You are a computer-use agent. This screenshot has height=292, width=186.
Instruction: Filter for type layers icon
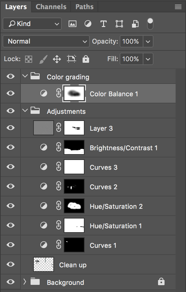(x=103, y=24)
